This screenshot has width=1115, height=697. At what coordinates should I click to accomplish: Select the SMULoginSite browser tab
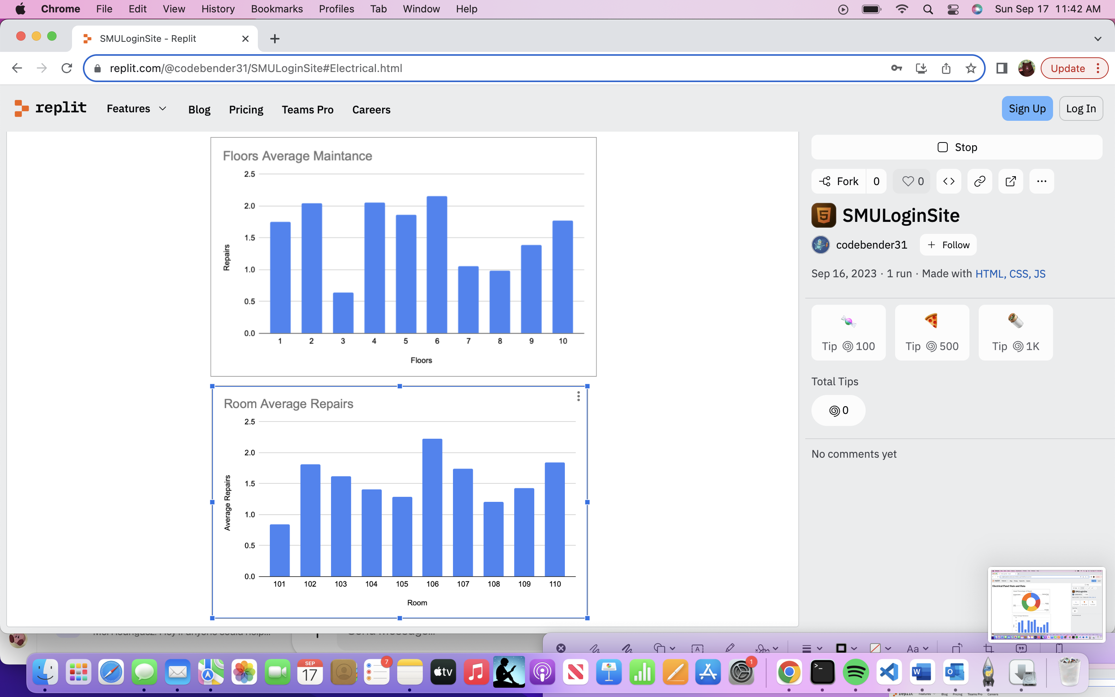[157, 39]
